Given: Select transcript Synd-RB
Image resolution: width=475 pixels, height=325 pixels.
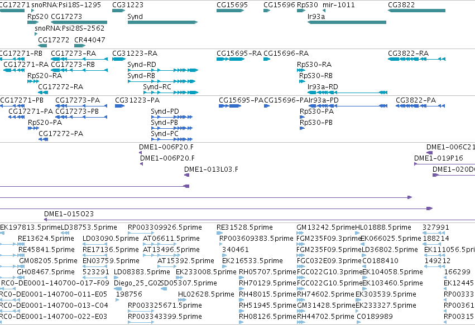Looking at the screenshot, I should point(161,81).
